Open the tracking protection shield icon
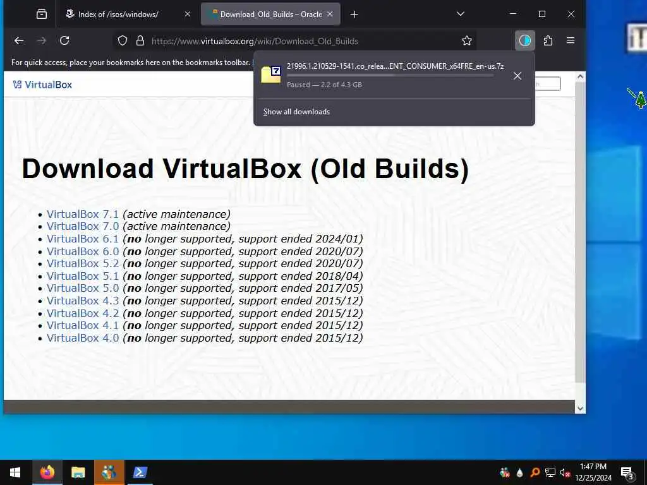This screenshot has height=485, width=647. click(x=123, y=40)
